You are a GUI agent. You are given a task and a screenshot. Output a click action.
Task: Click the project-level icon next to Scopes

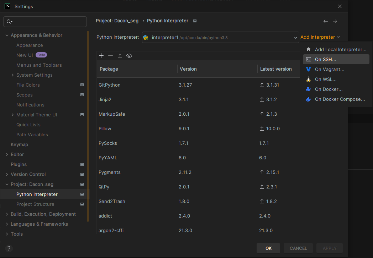coord(82,95)
